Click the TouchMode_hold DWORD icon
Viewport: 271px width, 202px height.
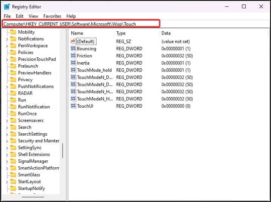(x=73, y=70)
